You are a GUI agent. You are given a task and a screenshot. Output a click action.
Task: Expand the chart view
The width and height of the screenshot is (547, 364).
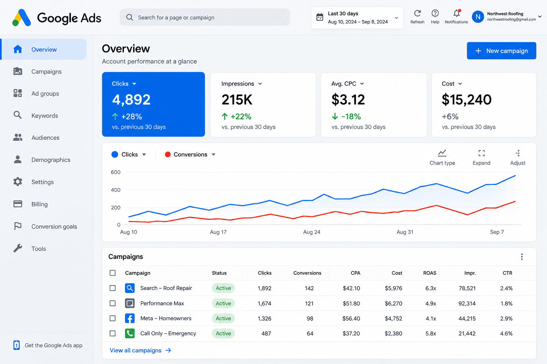pyautogui.click(x=481, y=157)
